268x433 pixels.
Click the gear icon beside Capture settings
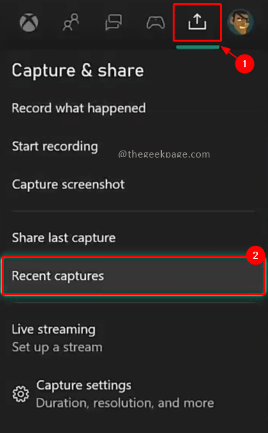point(20,394)
